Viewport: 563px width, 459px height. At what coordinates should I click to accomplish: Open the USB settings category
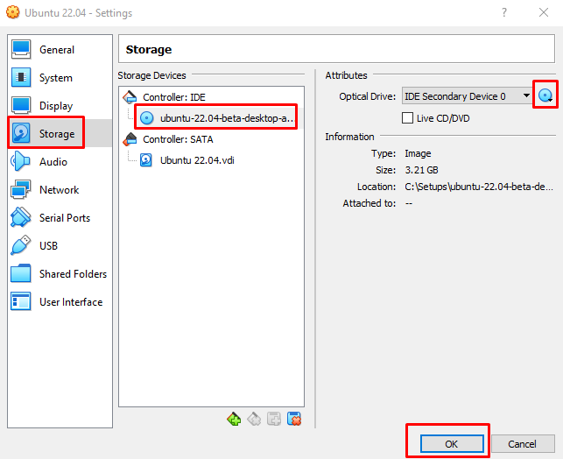(x=60, y=245)
